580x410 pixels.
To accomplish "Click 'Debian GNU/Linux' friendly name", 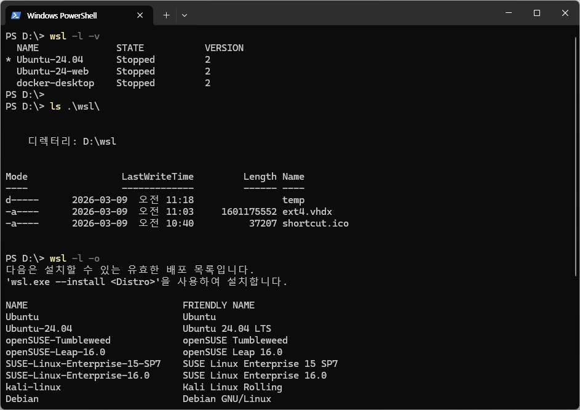I will [x=227, y=399].
